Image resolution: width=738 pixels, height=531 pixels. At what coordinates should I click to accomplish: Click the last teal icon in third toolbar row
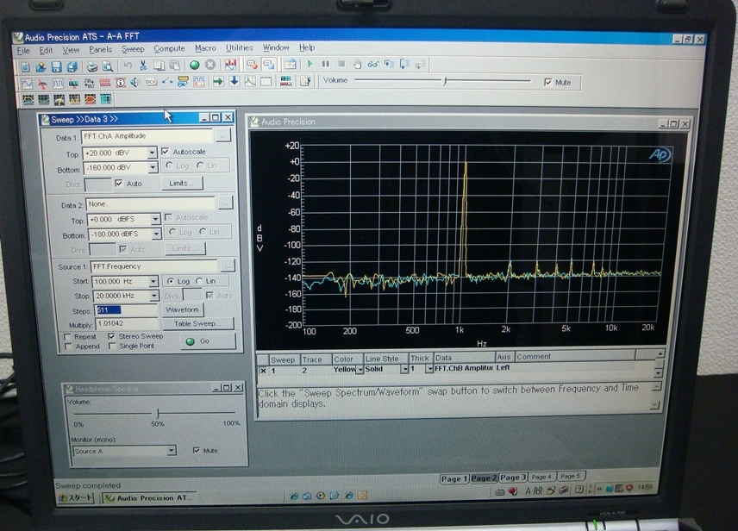(106, 99)
